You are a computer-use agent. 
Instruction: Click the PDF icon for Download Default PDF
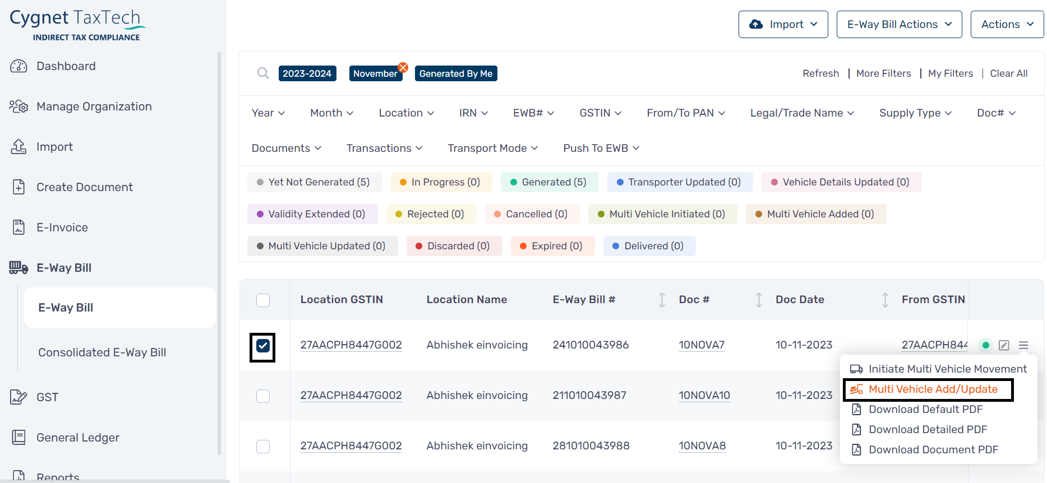[x=856, y=410]
